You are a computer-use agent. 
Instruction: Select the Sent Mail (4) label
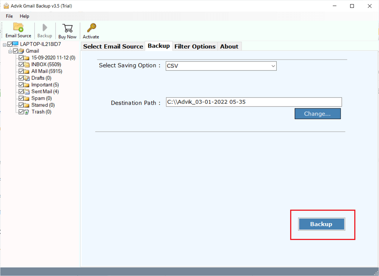click(45, 91)
